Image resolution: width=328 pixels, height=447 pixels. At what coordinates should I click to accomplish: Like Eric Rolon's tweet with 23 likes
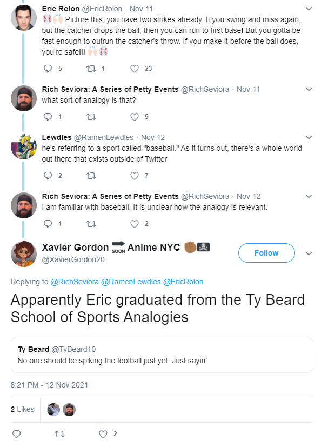[x=135, y=69]
